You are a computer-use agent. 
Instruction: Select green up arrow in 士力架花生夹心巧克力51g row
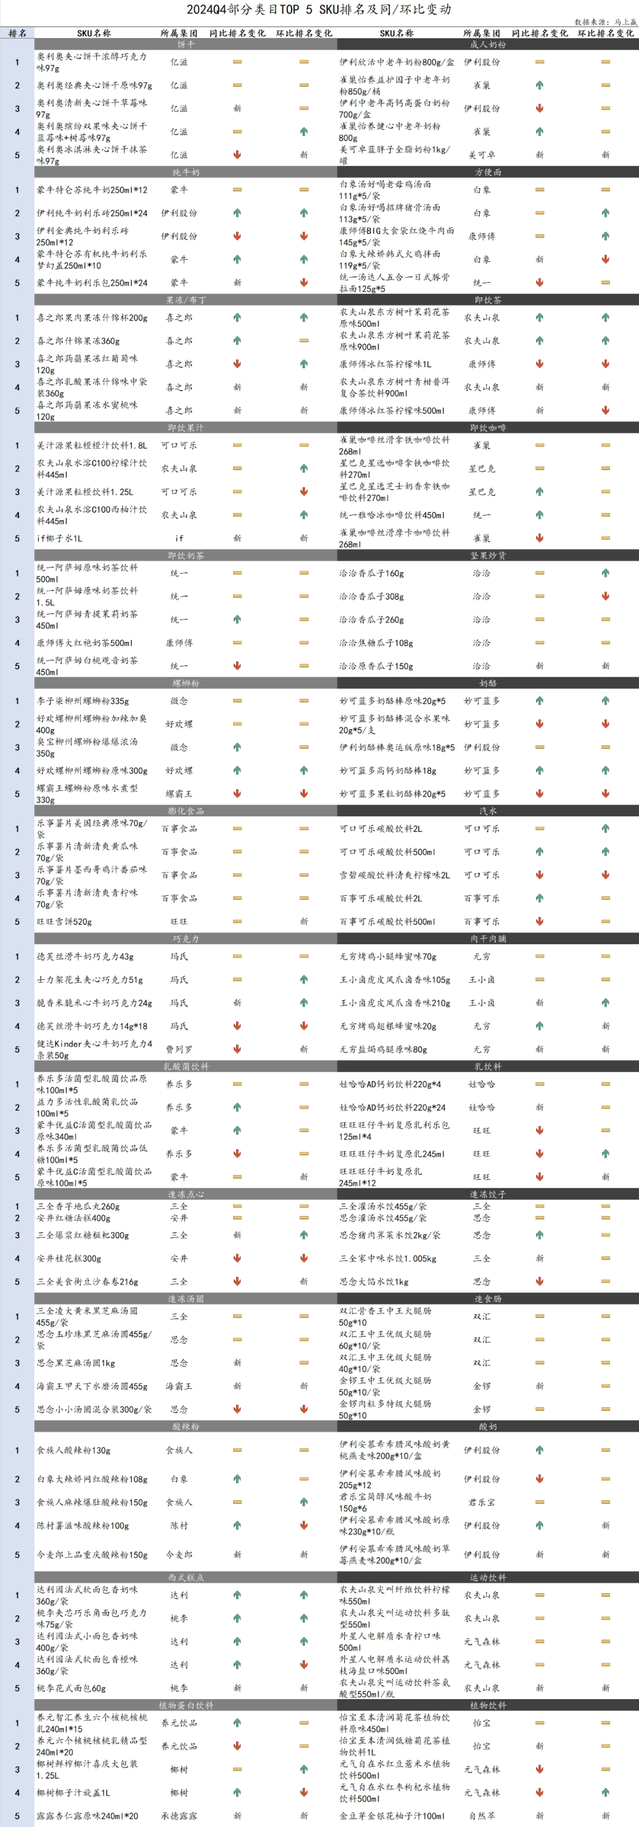[303, 979]
